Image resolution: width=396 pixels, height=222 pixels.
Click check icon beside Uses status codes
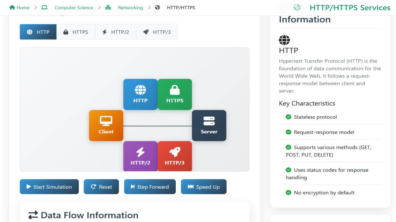288,170
